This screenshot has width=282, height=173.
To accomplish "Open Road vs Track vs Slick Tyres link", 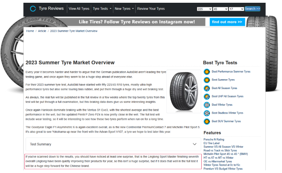I will pos(220,150).
